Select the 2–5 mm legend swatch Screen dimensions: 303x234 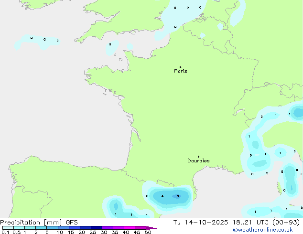[x=41, y=228]
